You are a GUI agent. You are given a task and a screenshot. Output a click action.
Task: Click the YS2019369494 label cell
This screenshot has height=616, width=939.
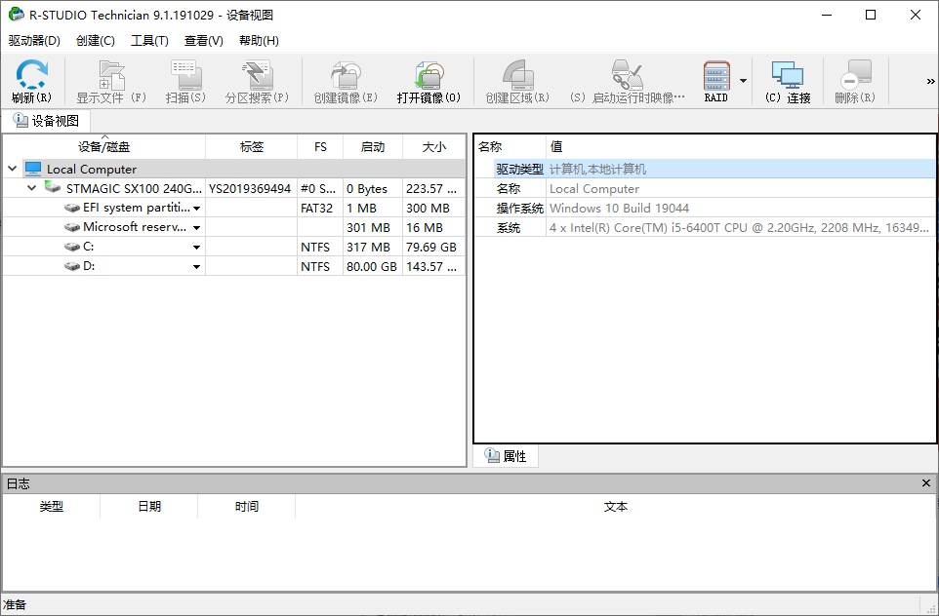coord(250,188)
